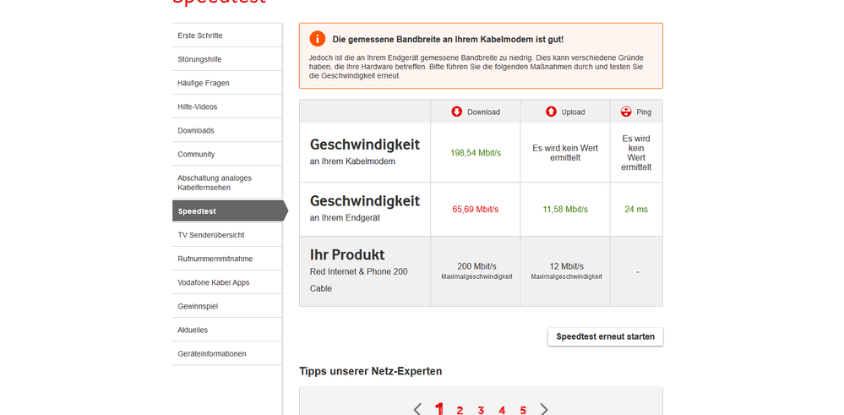
Task: Open 'Geräteinformationen' sidebar entry
Action: (212, 353)
